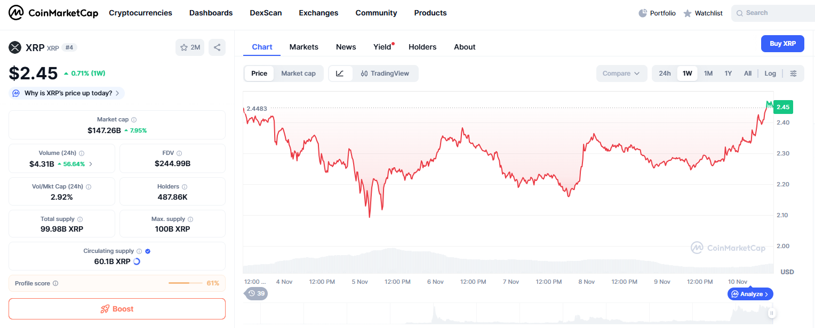Click the Holders info icon
This screenshot has height=328, width=815.
(x=185, y=187)
